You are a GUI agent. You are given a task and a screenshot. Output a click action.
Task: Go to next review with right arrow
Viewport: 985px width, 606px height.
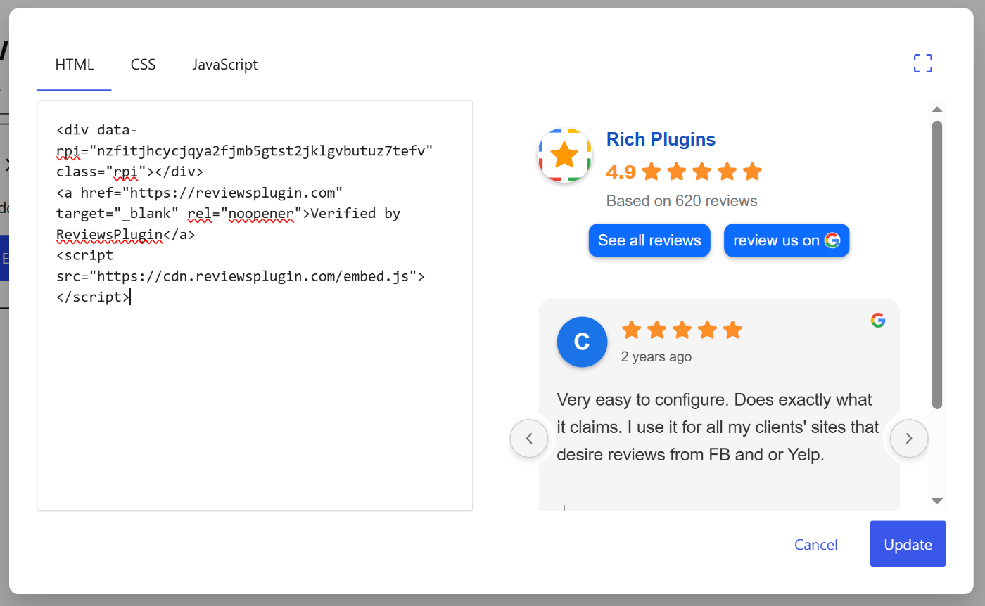click(909, 439)
